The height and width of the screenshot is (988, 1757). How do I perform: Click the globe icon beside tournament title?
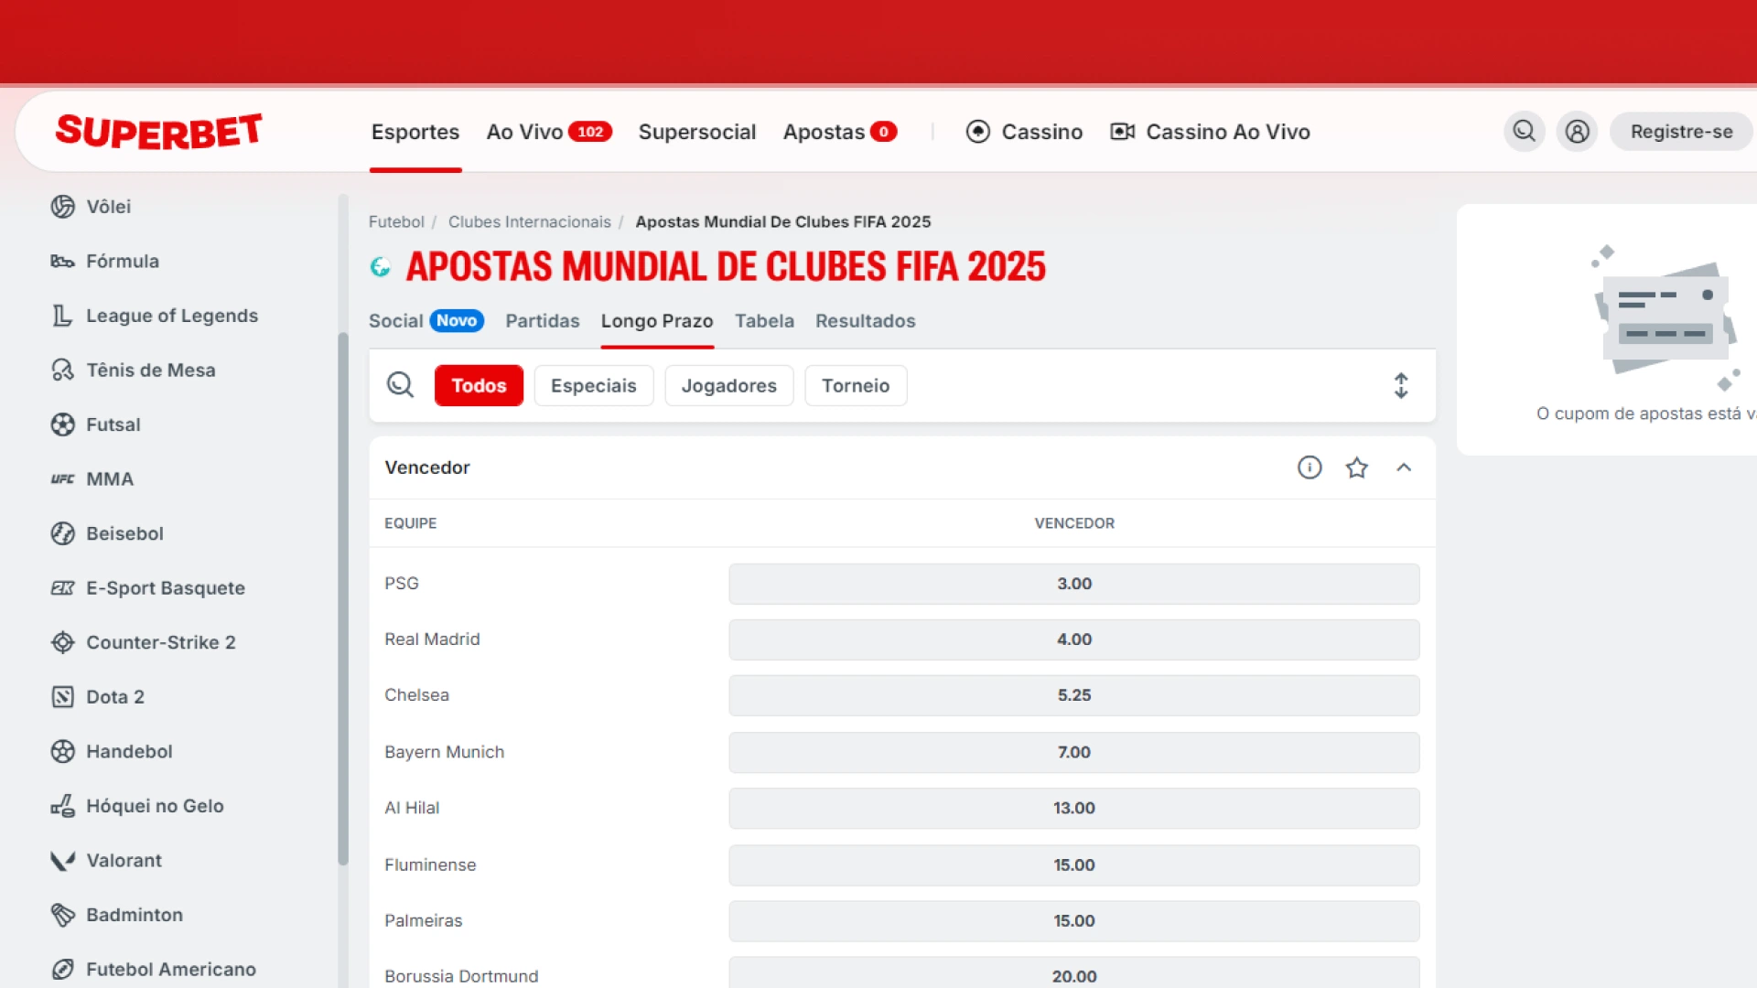pos(381,266)
